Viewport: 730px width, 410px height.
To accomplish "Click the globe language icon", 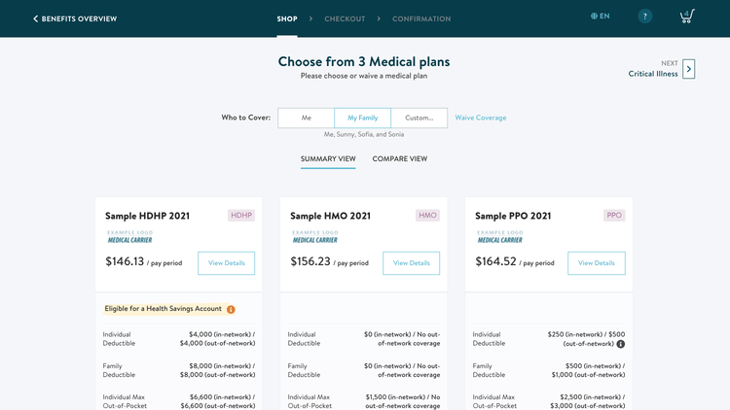I will (594, 16).
